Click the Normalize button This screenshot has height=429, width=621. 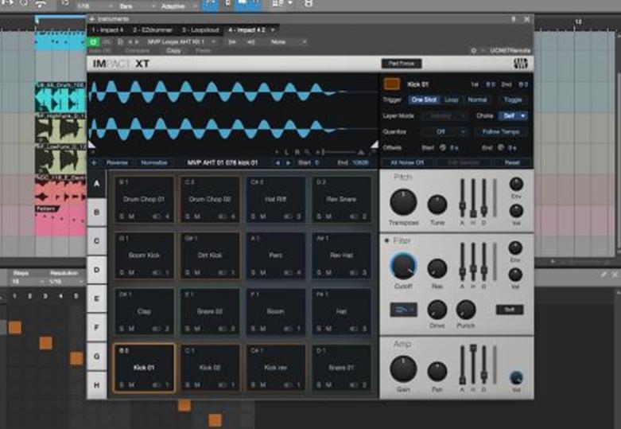pyautogui.click(x=153, y=162)
